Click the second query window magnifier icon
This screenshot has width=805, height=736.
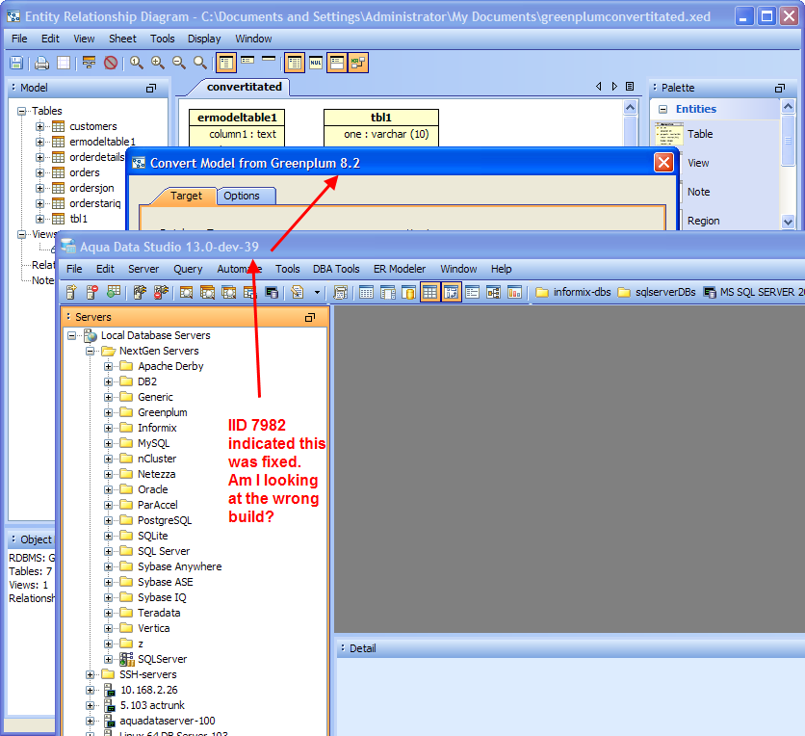tap(207, 292)
